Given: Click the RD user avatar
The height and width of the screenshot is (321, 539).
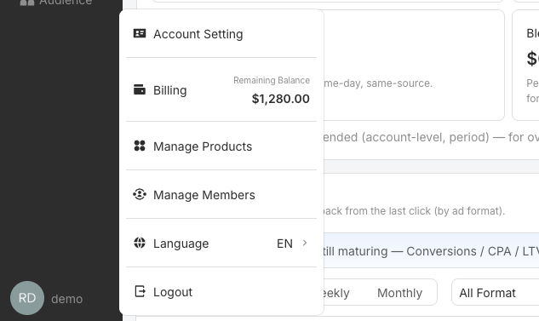Looking at the screenshot, I should pyautogui.click(x=27, y=298).
